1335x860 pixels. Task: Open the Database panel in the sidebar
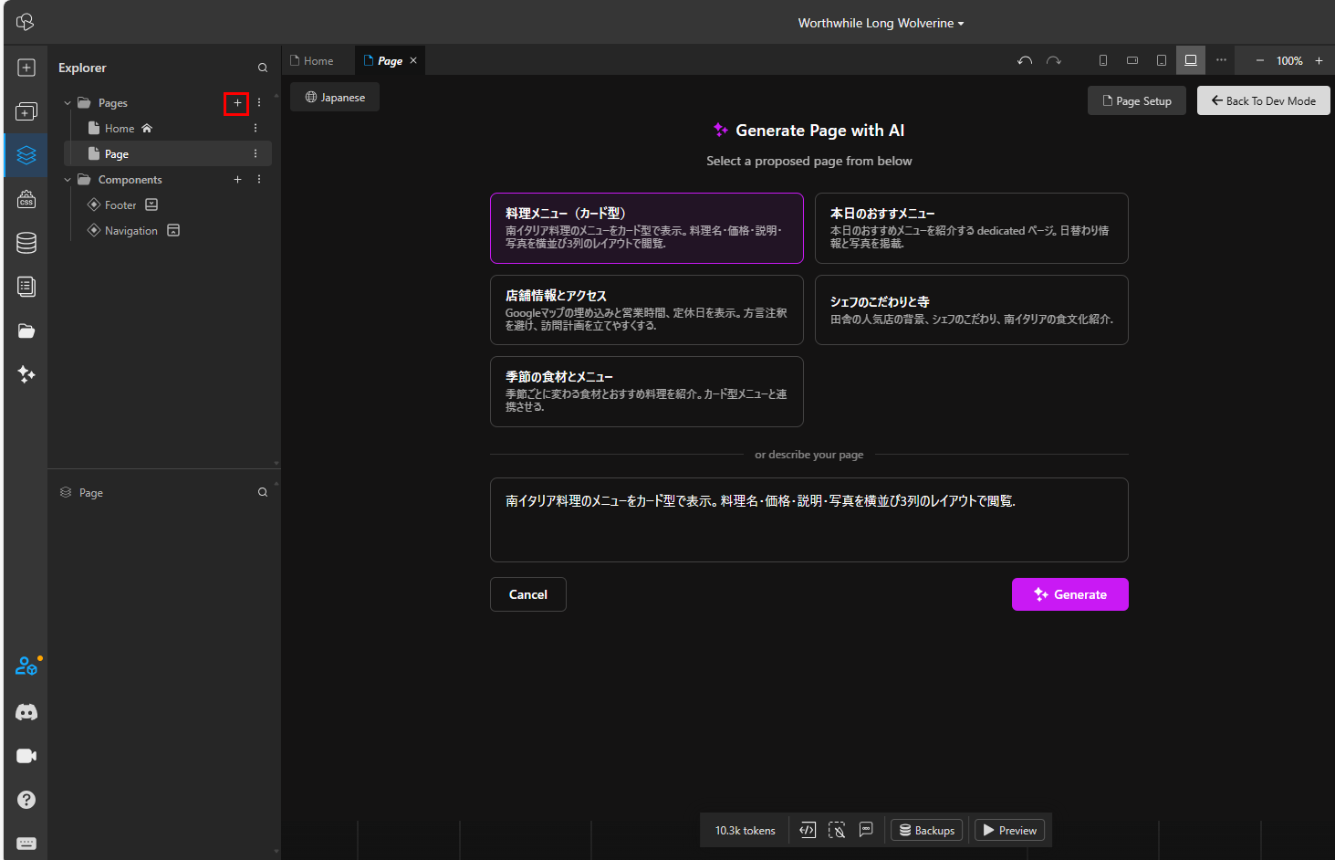point(26,243)
